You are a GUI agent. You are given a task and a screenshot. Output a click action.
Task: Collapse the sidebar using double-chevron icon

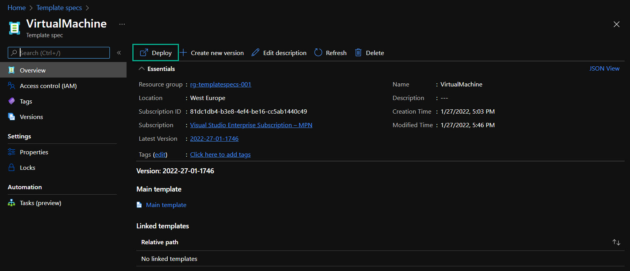click(x=119, y=53)
